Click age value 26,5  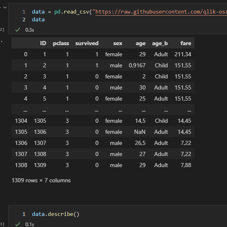click(140, 143)
